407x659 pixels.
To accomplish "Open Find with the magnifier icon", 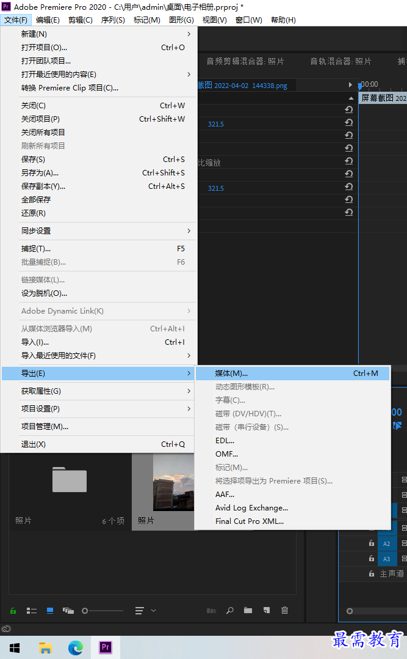I will 230,611.
